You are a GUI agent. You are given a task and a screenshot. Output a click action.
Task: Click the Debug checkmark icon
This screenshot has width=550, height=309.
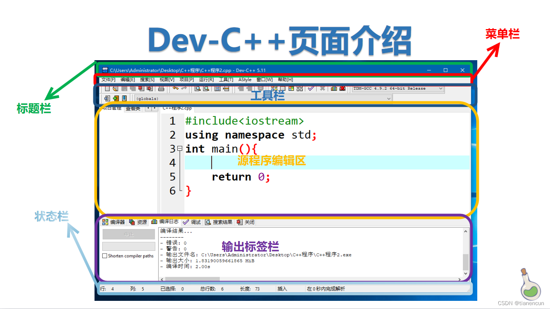[x=311, y=89]
